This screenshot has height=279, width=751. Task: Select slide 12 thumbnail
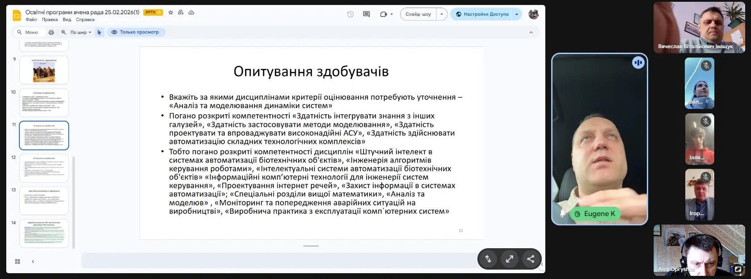tap(44, 168)
